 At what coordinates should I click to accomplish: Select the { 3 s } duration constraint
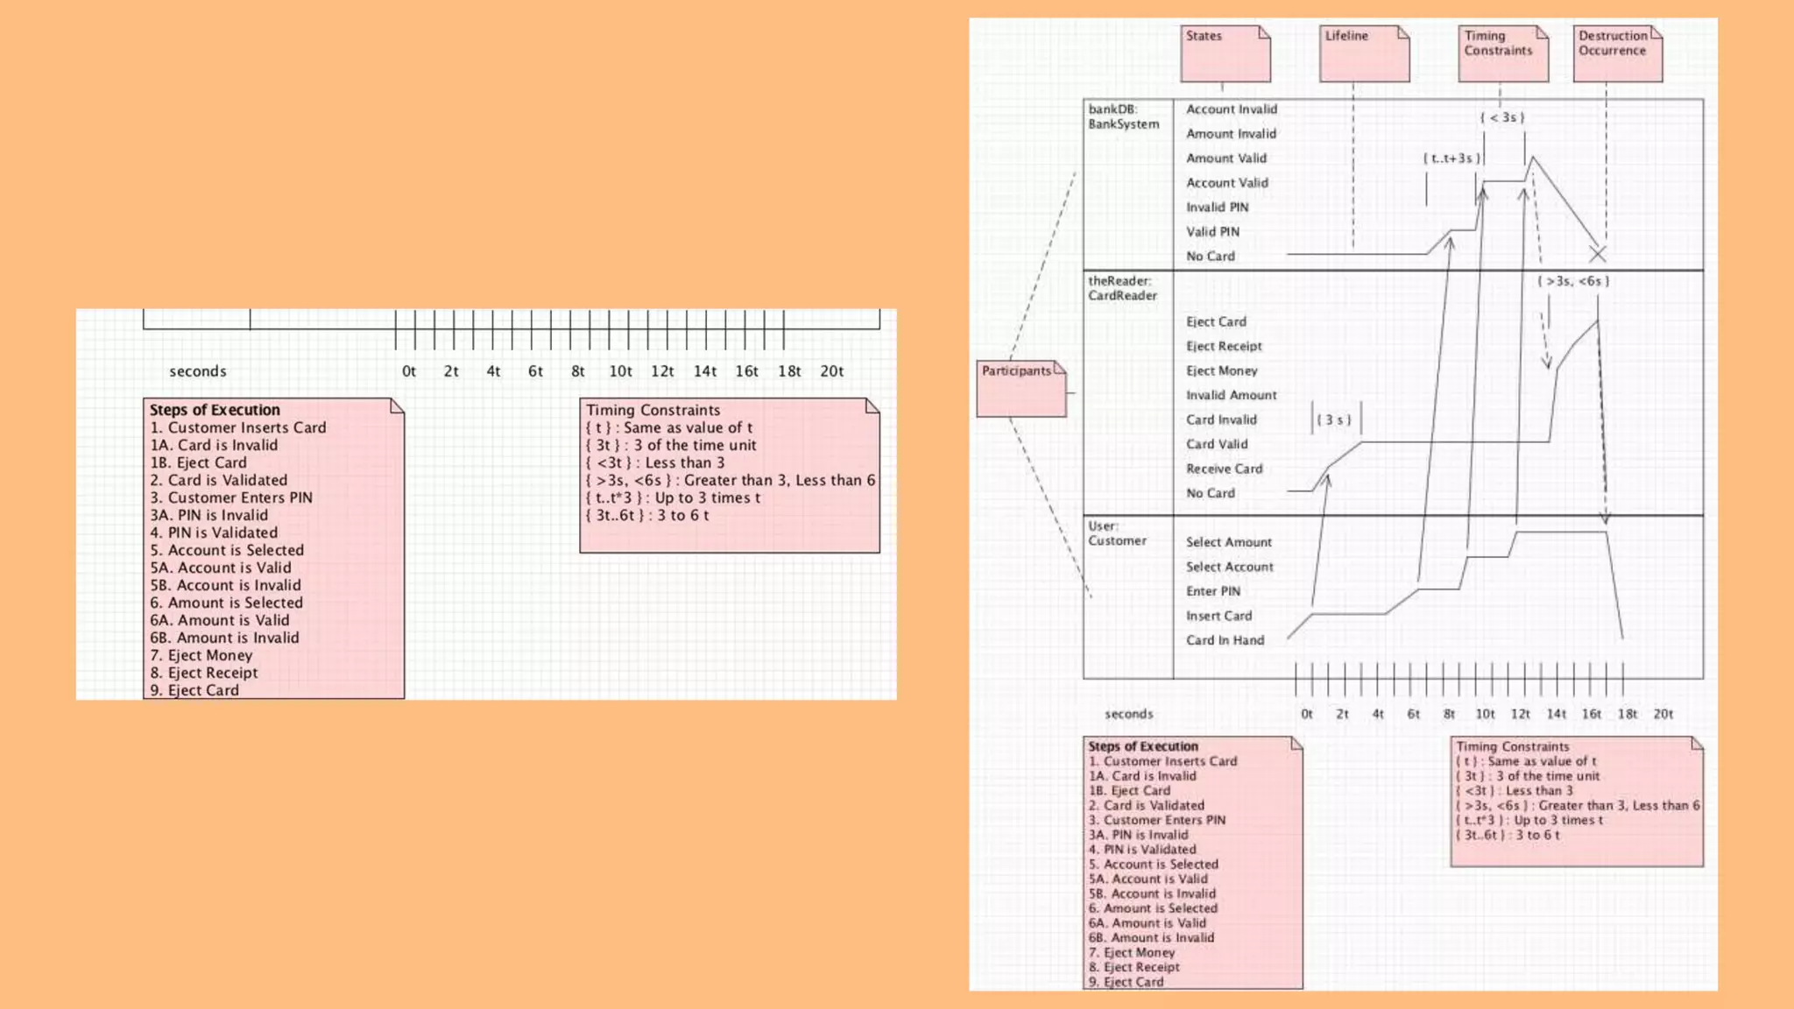tap(1334, 420)
